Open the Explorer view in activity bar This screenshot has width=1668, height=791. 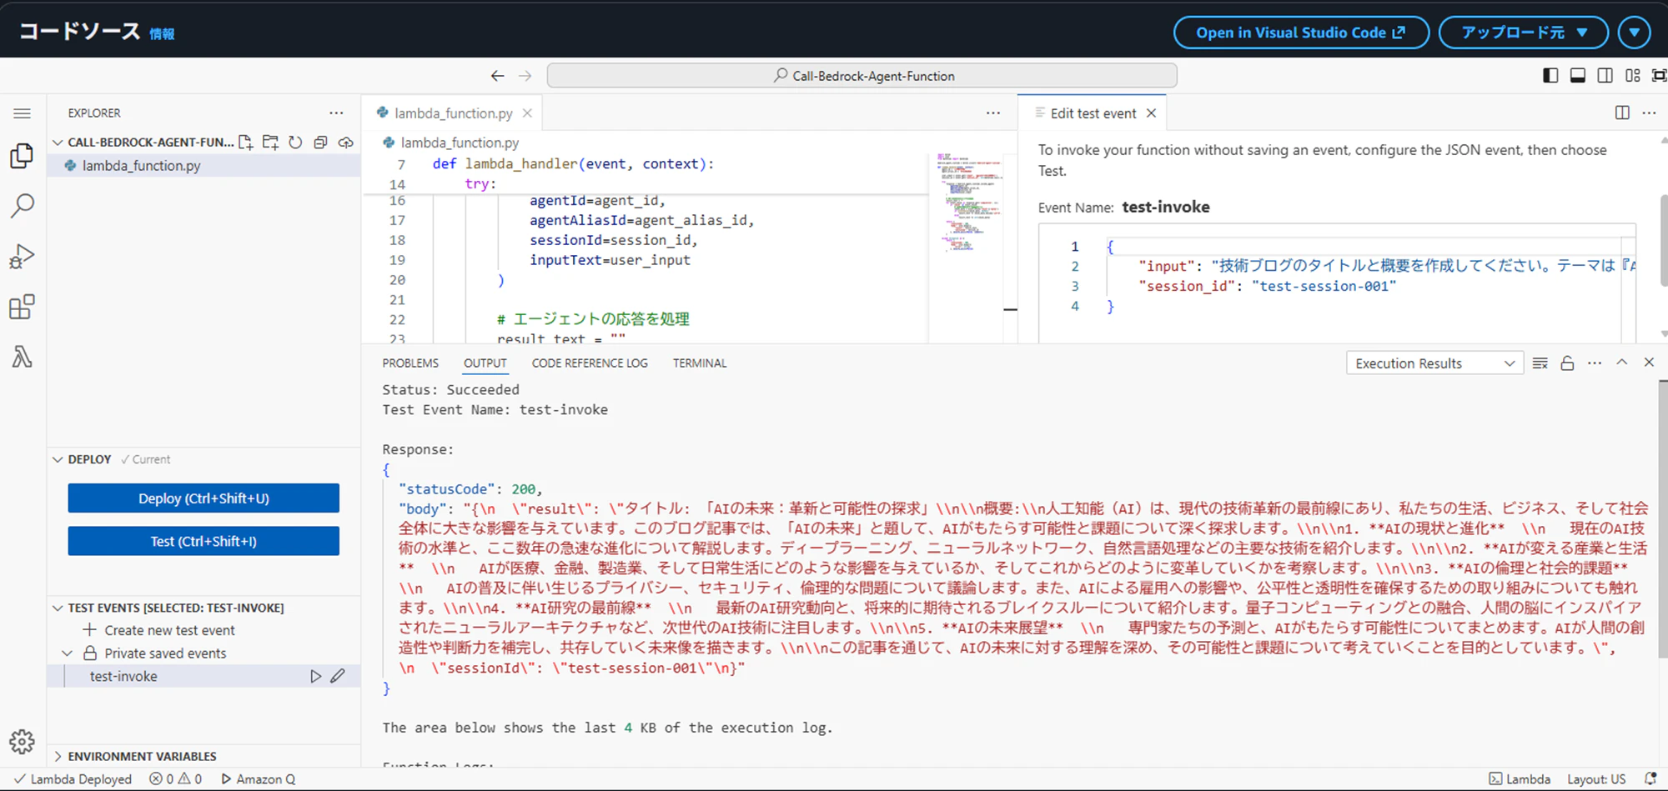point(23,156)
